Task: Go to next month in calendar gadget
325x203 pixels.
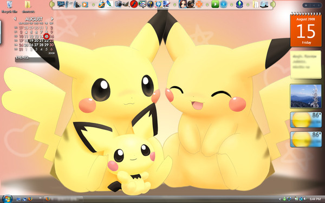Action: pyautogui.click(x=52, y=19)
